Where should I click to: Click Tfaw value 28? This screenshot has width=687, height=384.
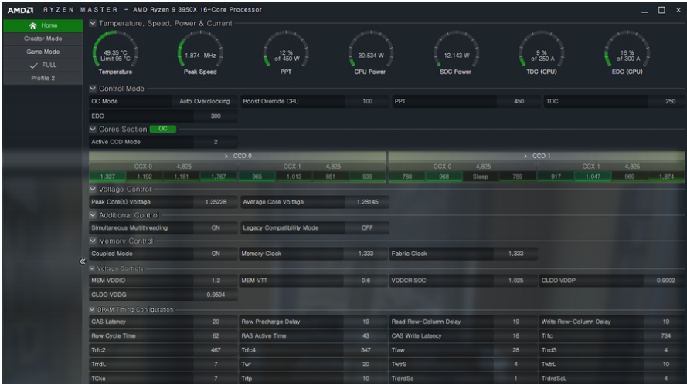pyautogui.click(x=515, y=350)
